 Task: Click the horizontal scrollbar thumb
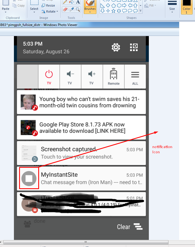coord(86,242)
